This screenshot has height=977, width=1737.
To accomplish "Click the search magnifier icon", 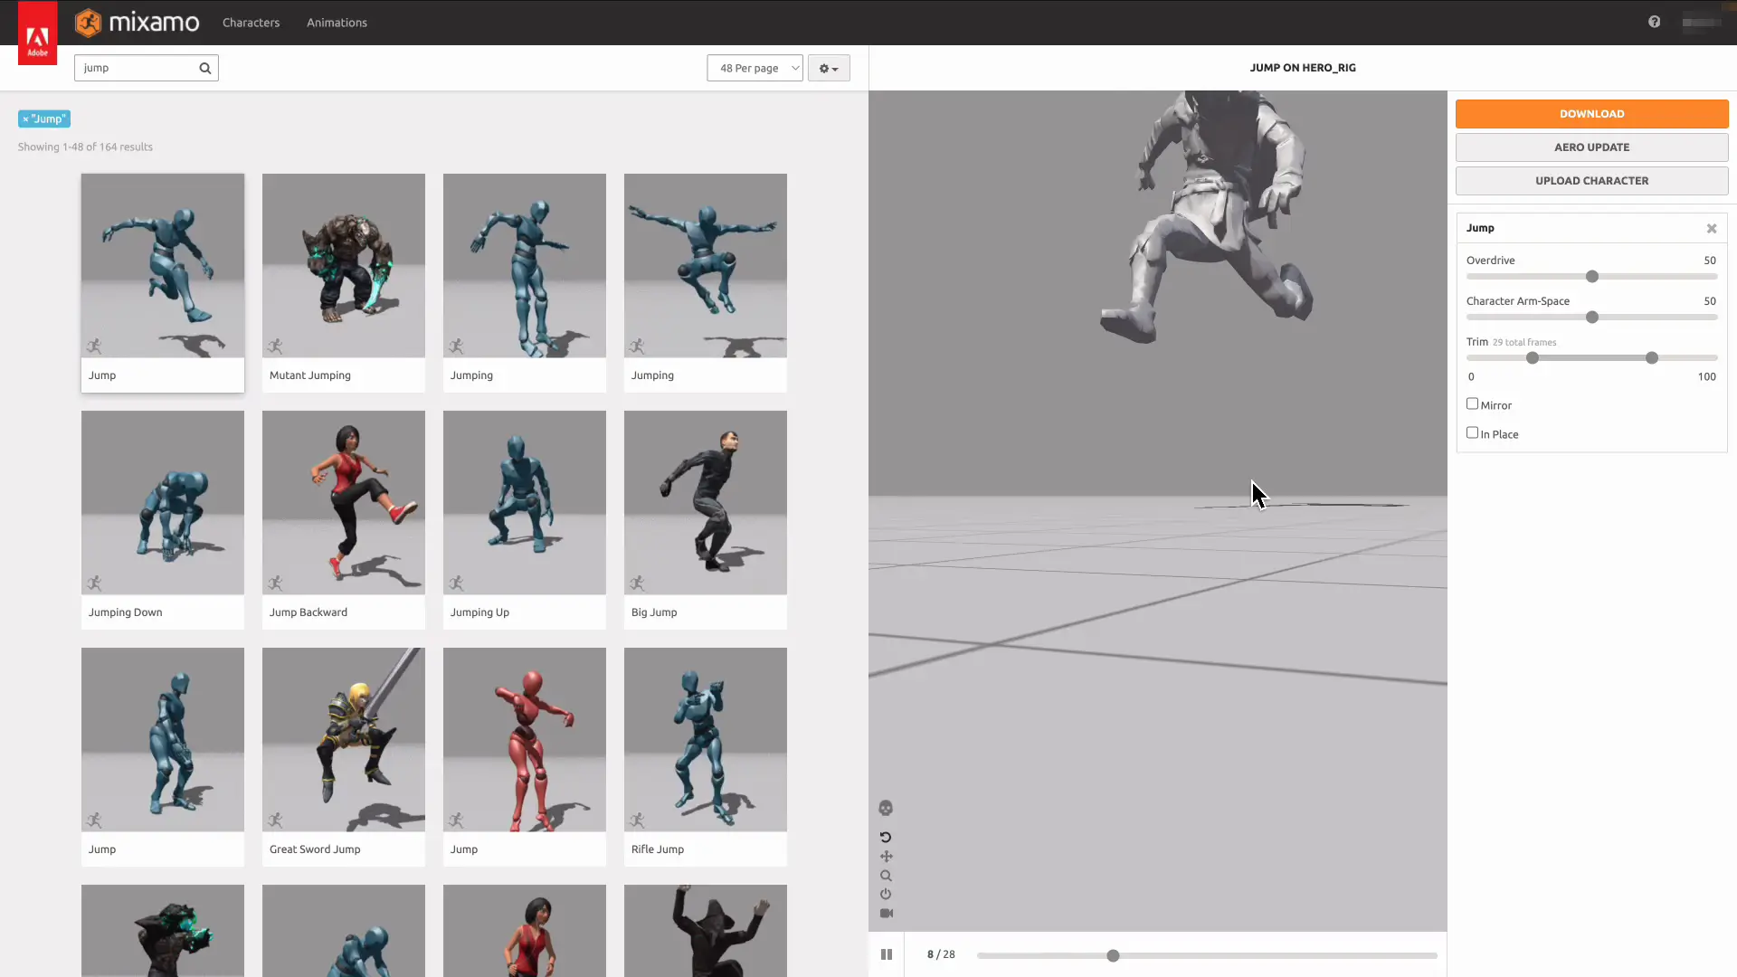I will coord(205,68).
